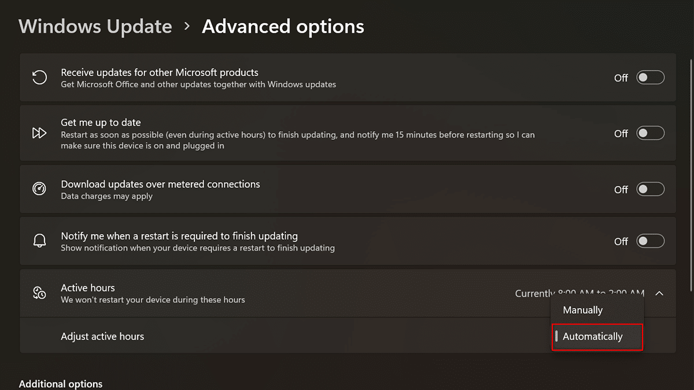The image size is (694, 390).
Task: Select Automatically in the dropdown list
Action: 593,336
